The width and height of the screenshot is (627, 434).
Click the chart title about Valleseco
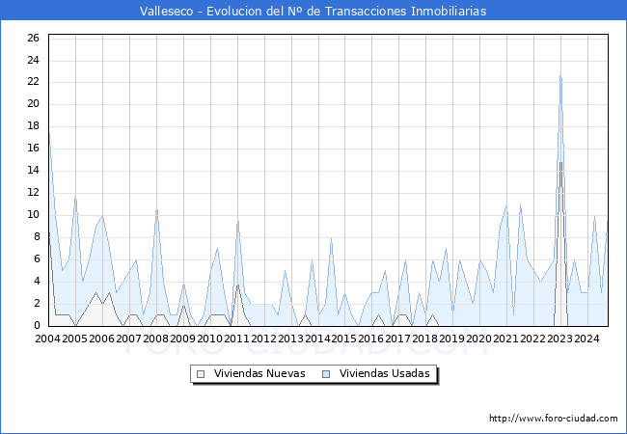pyautogui.click(x=313, y=11)
